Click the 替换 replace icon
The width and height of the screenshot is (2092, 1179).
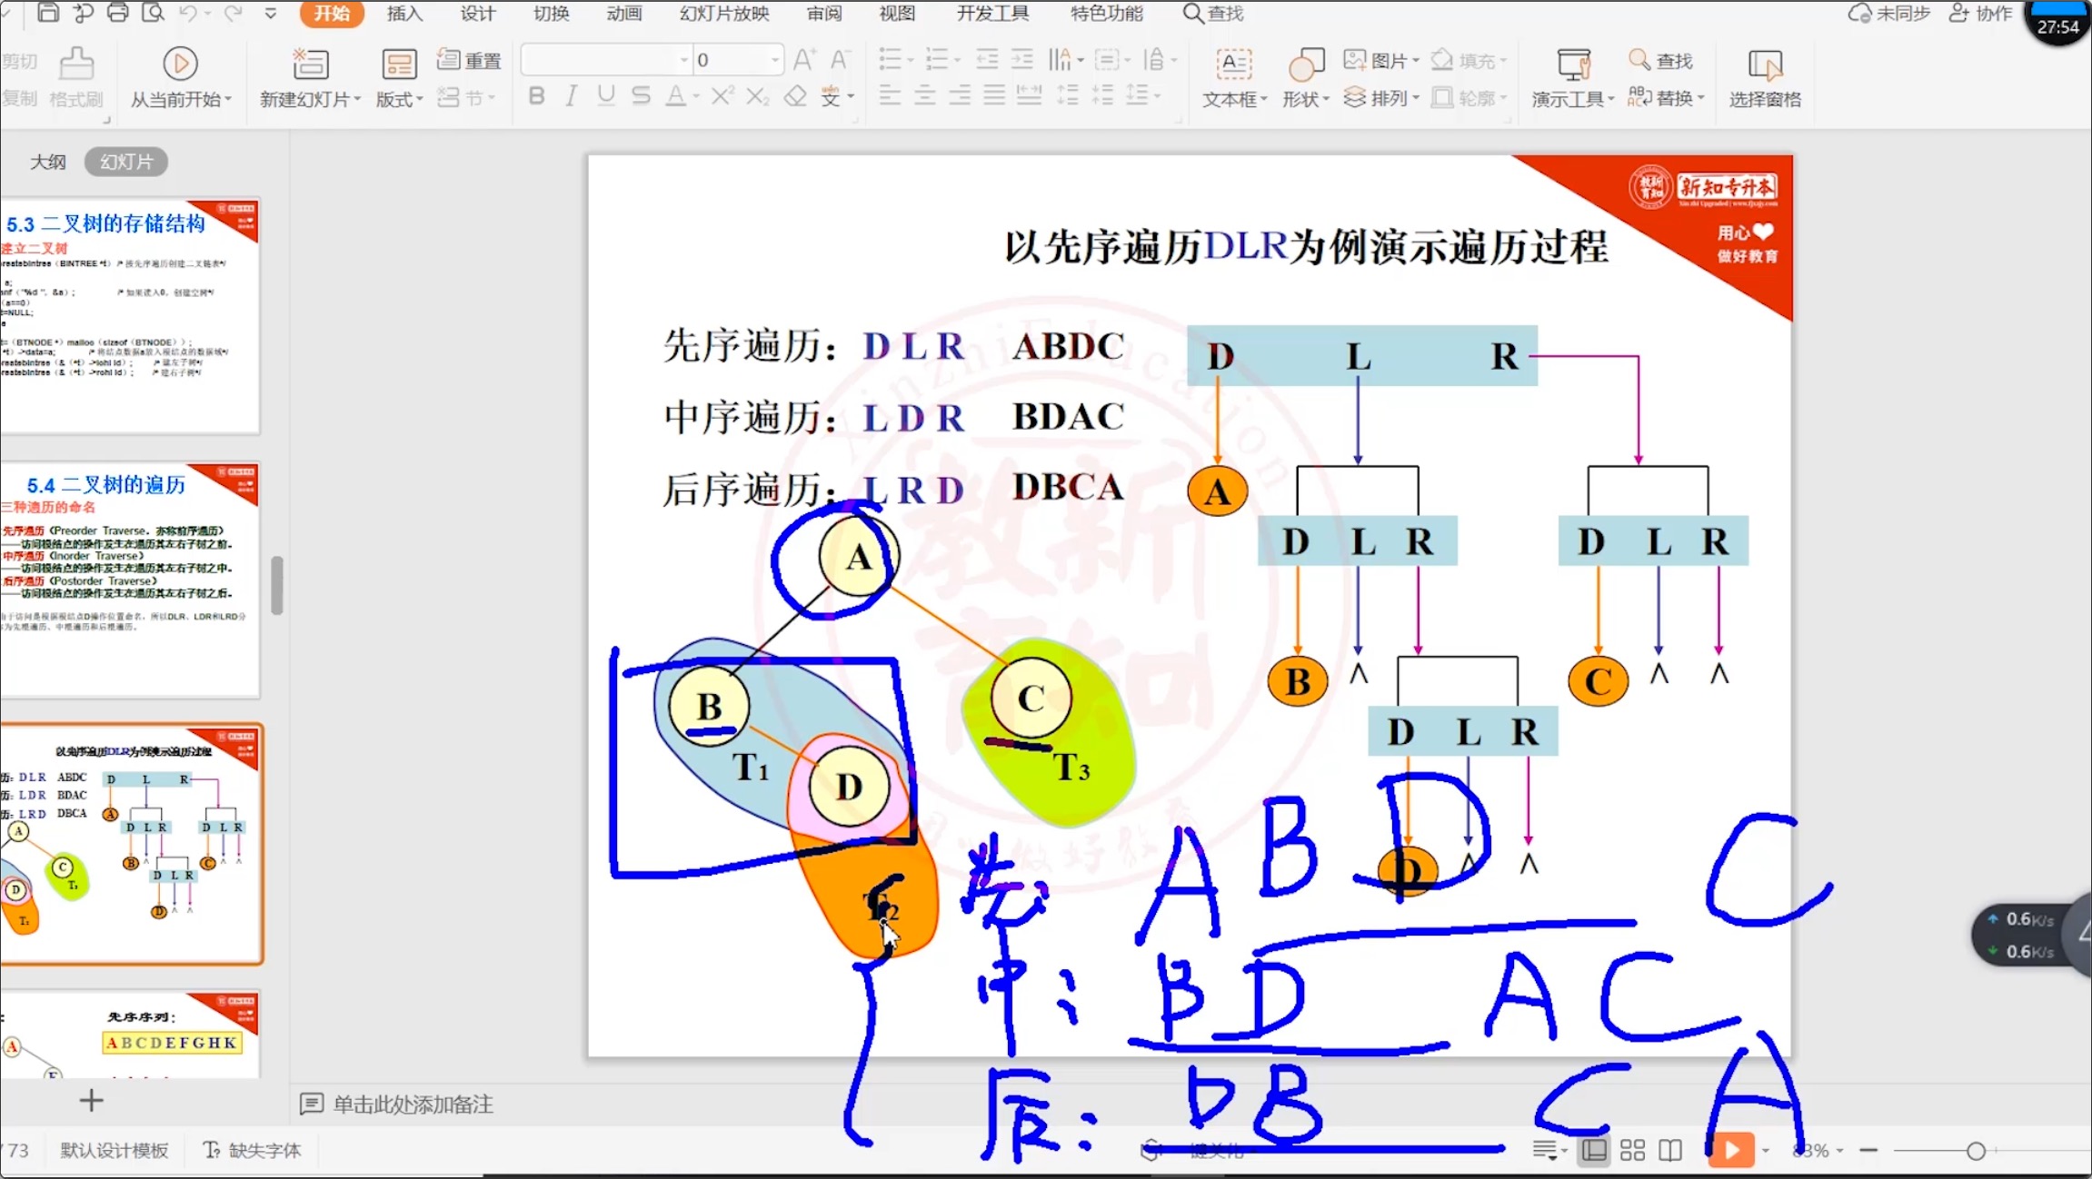[x=1639, y=96]
